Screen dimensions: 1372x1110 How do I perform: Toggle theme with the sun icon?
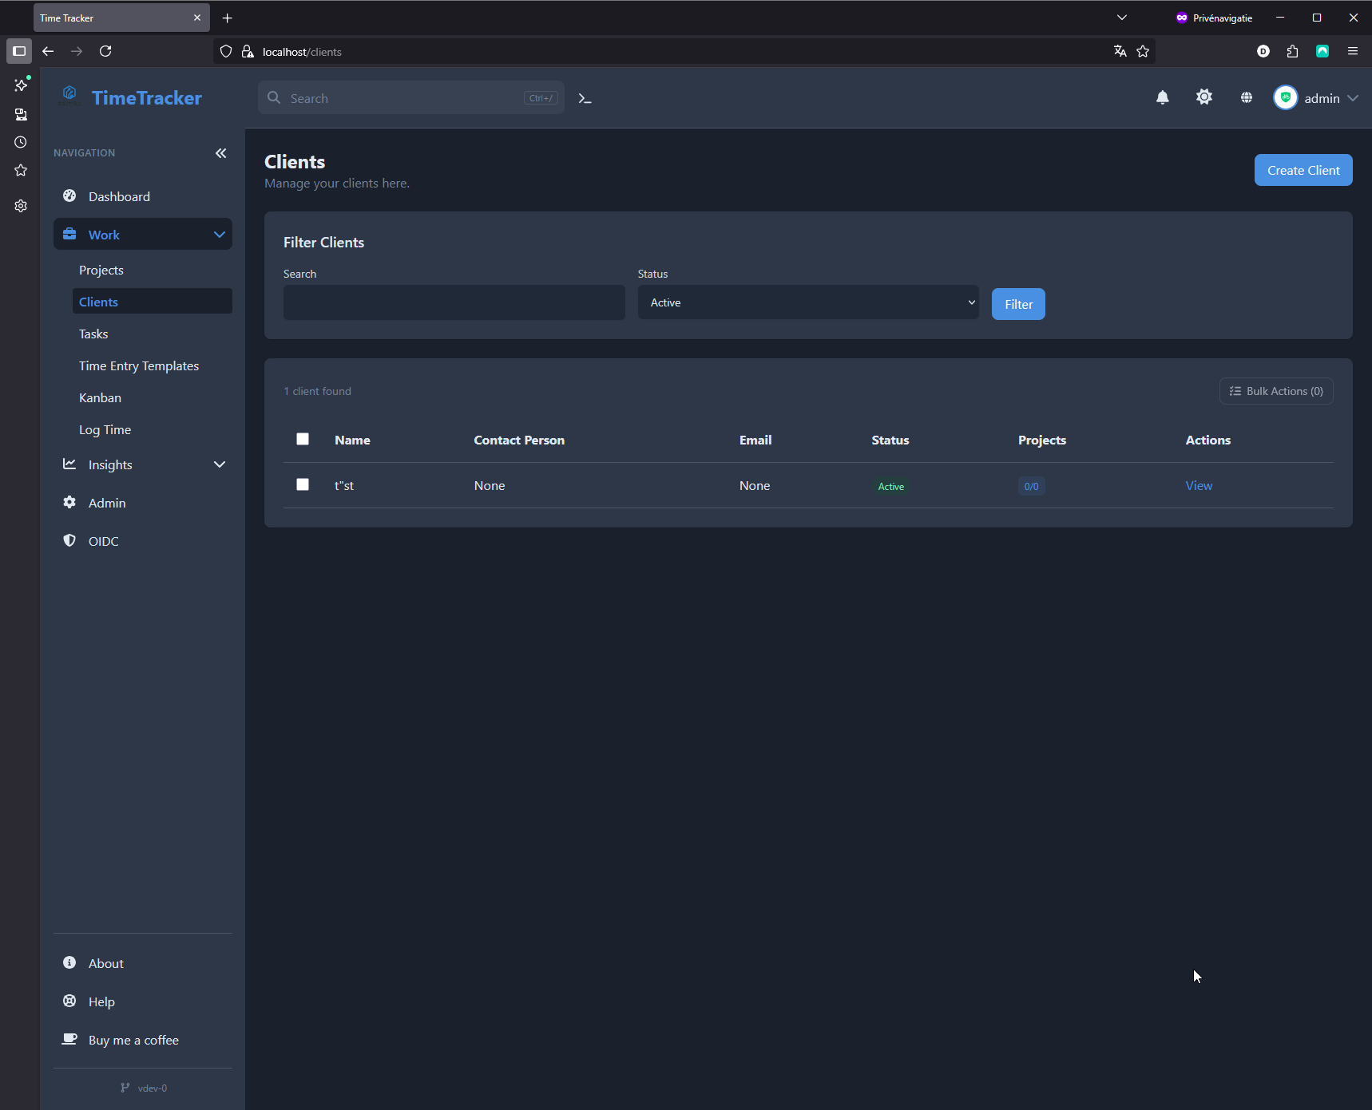[x=1203, y=97]
